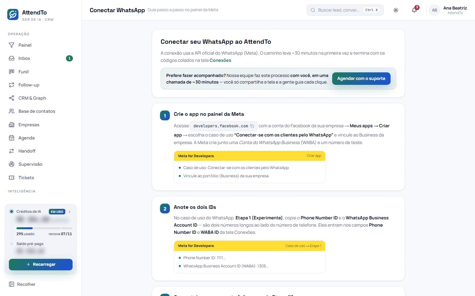The width and height of the screenshot is (475, 296).
Task: Click the CRM & Graph share icon
Action: click(12, 98)
